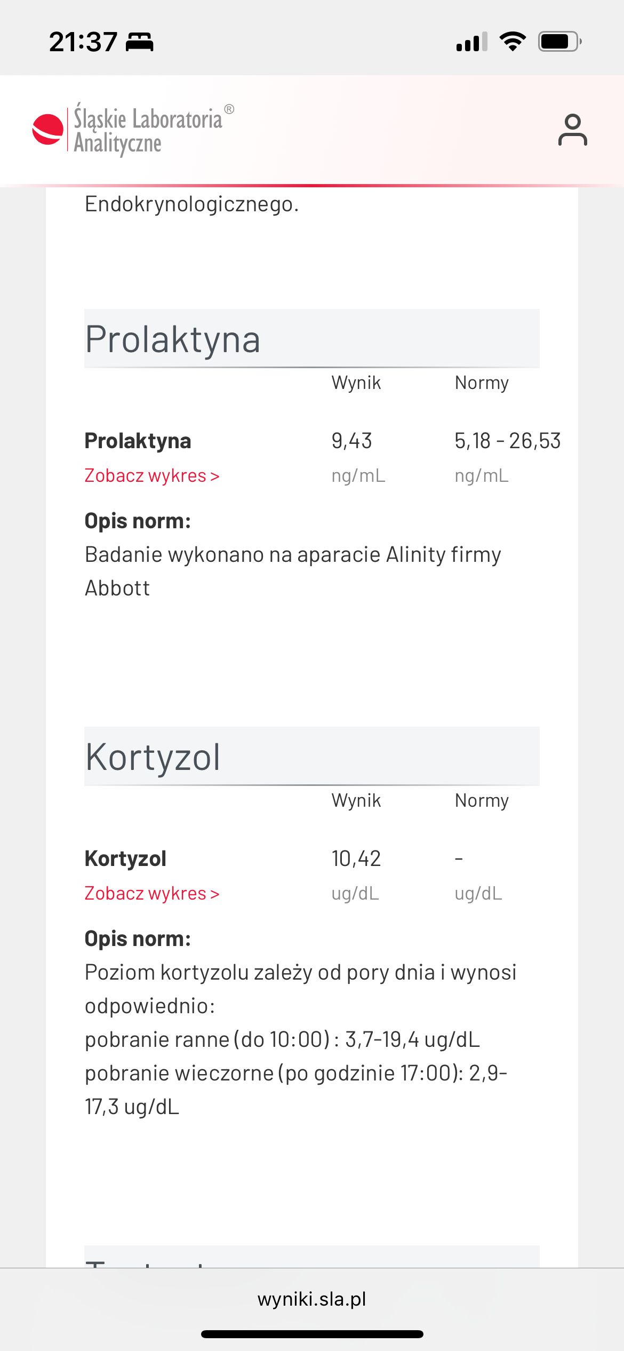624x1351 pixels.
Task: Tap the Opis norm label under Prolaktyna
Action: (x=138, y=521)
